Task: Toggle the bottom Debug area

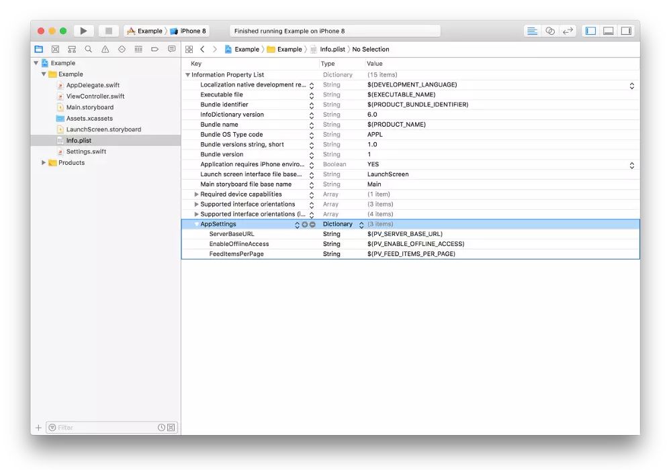Action: click(608, 31)
